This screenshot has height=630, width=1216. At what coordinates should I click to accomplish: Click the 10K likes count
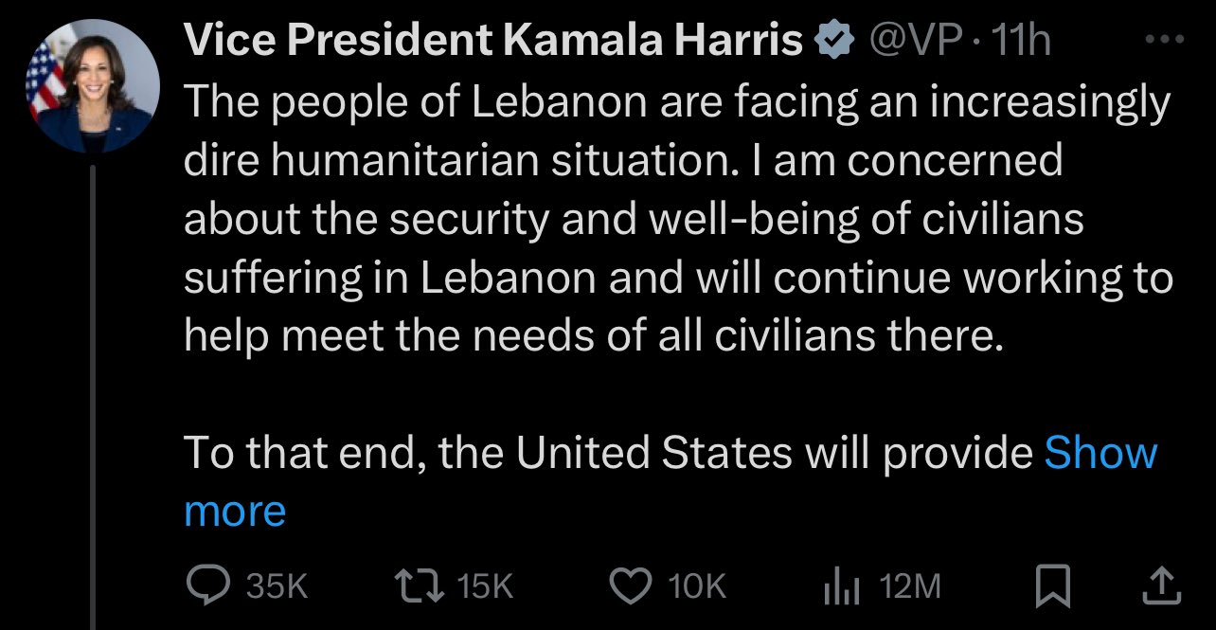[x=697, y=587]
